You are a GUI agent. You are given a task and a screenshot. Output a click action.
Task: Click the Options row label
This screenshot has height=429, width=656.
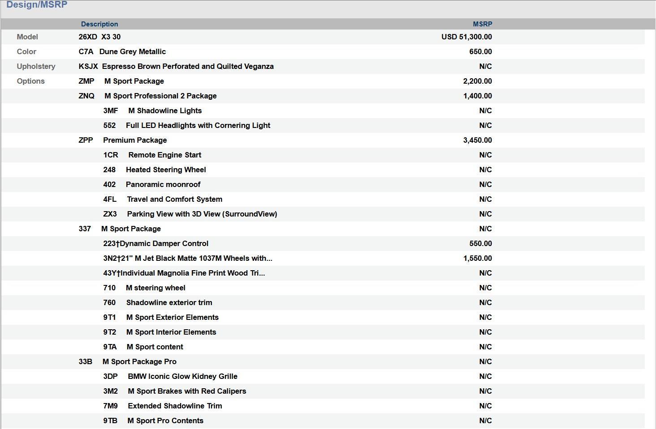coord(30,81)
